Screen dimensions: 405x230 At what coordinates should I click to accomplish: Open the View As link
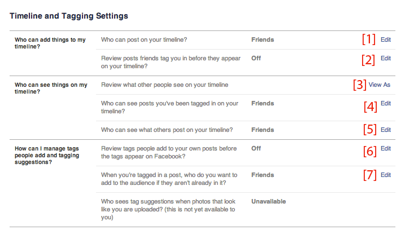[380, 85]
